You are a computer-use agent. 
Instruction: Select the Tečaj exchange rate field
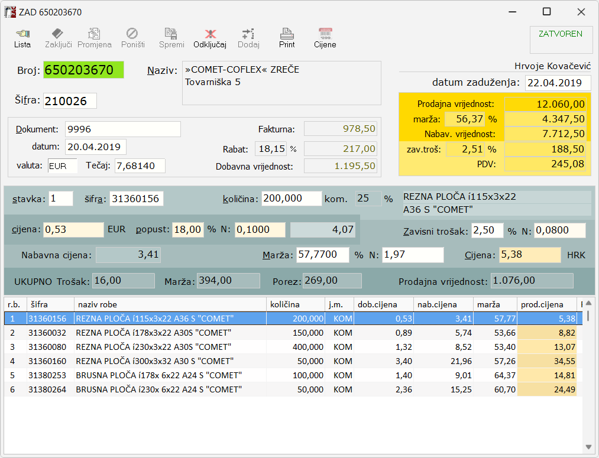[140, 166]
